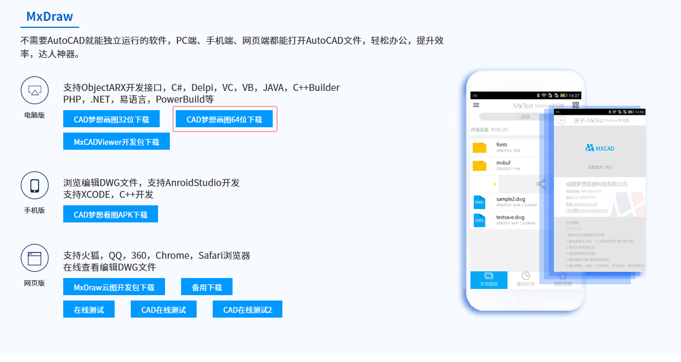Viewport: 681px width, 362px height.
Task: Open the CAD在线测试 button
Action: [x=163, y=310]
